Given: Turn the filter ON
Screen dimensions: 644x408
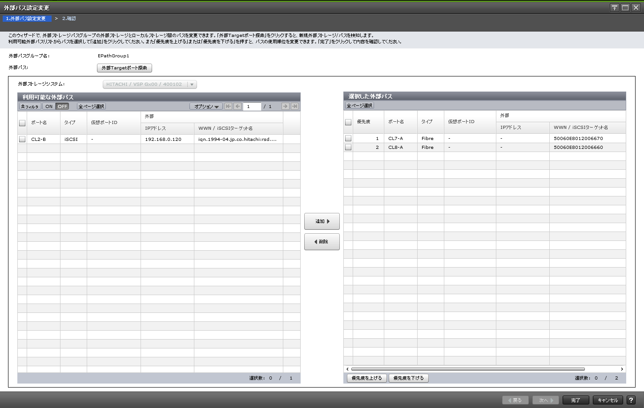Looking at the screenshot, I should (x=49, y=106).
